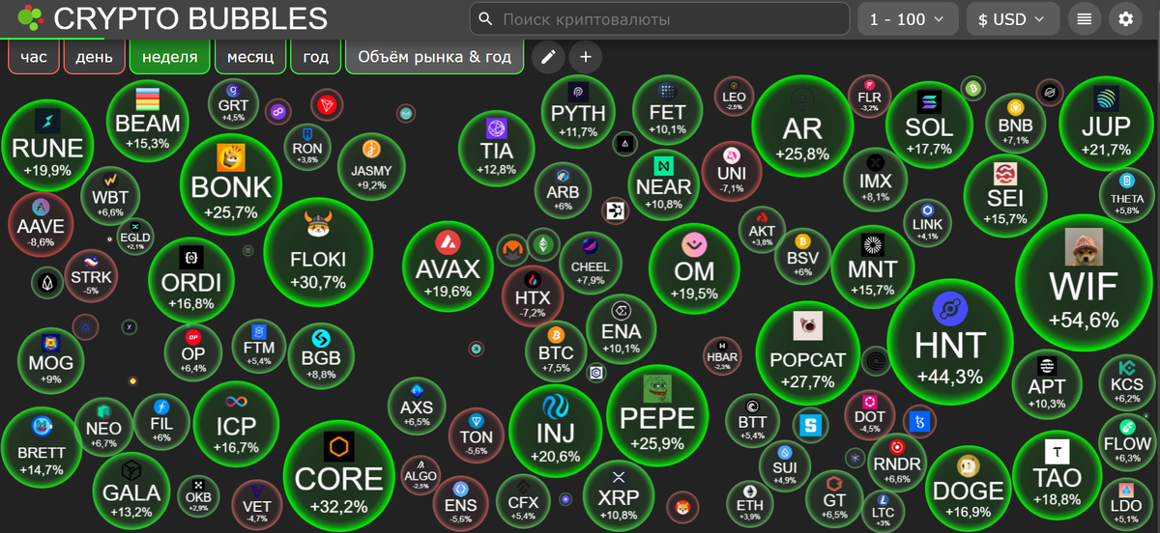Click the TAO +18,8% bubble
1160x533 pixels.
1058,474
